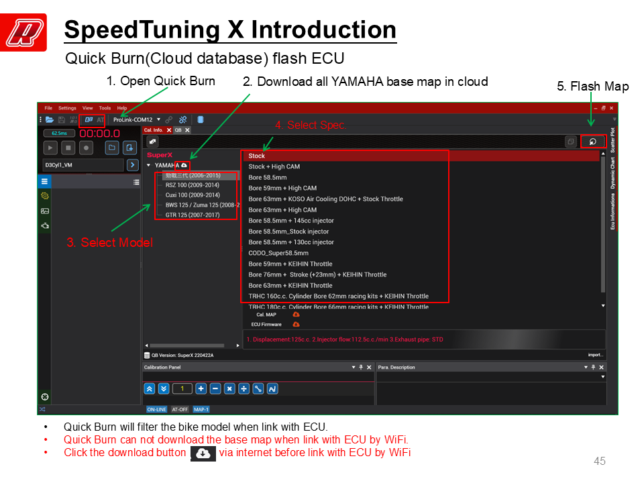Click the engine sidebar icon
Screen dimensions: 644x483
45,225
